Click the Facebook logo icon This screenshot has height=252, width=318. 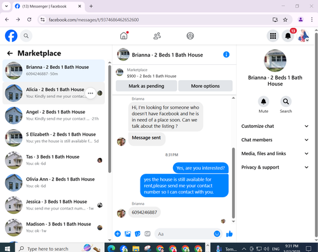click(x=11, y=36)
